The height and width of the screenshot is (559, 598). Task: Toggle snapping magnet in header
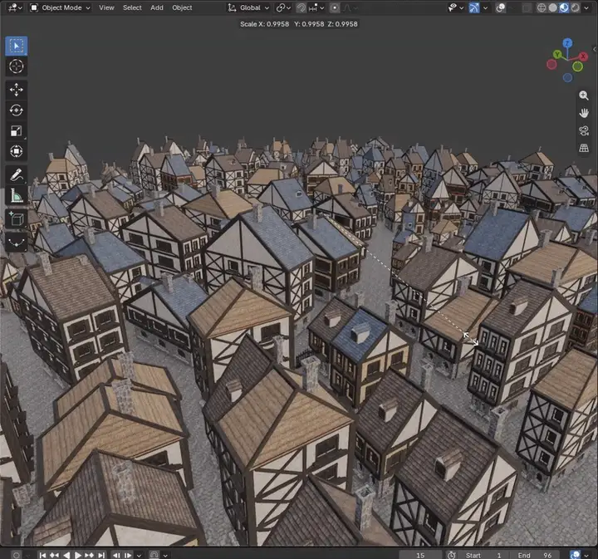(x=301, y=7)
